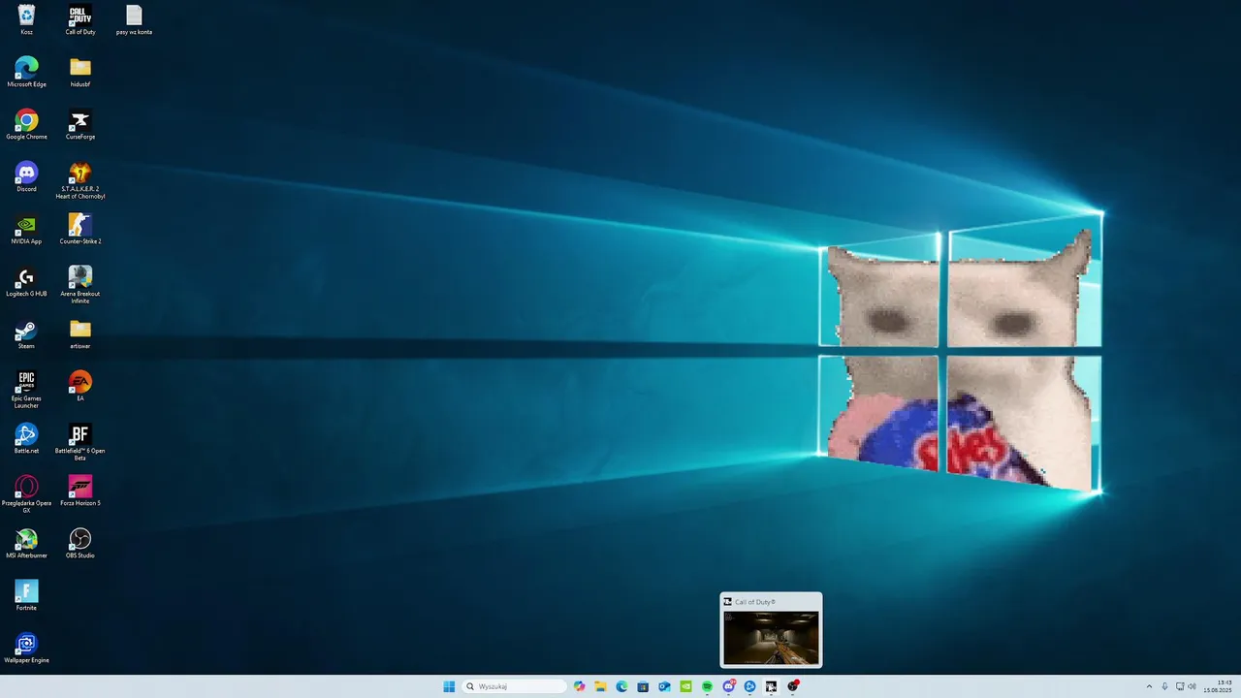Select the hidusbf folder
Image resolution: width=1241 pixels, height=698 pixels.
point(80,72)
